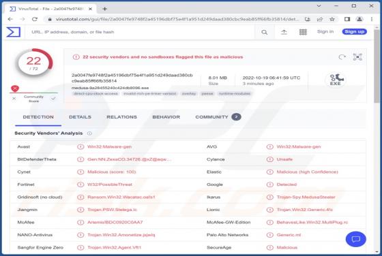
Task: Click the direct-cpu-clock-access tag
Action: coord(95,93)
